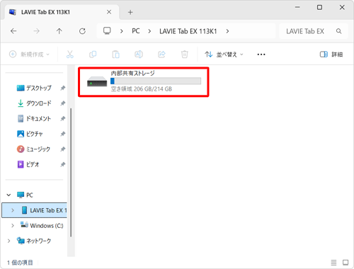This screenshot has width=354, height=269.
Task: Close the LAVIE Tab EX 113K1 tab
Action: [109, 12]
